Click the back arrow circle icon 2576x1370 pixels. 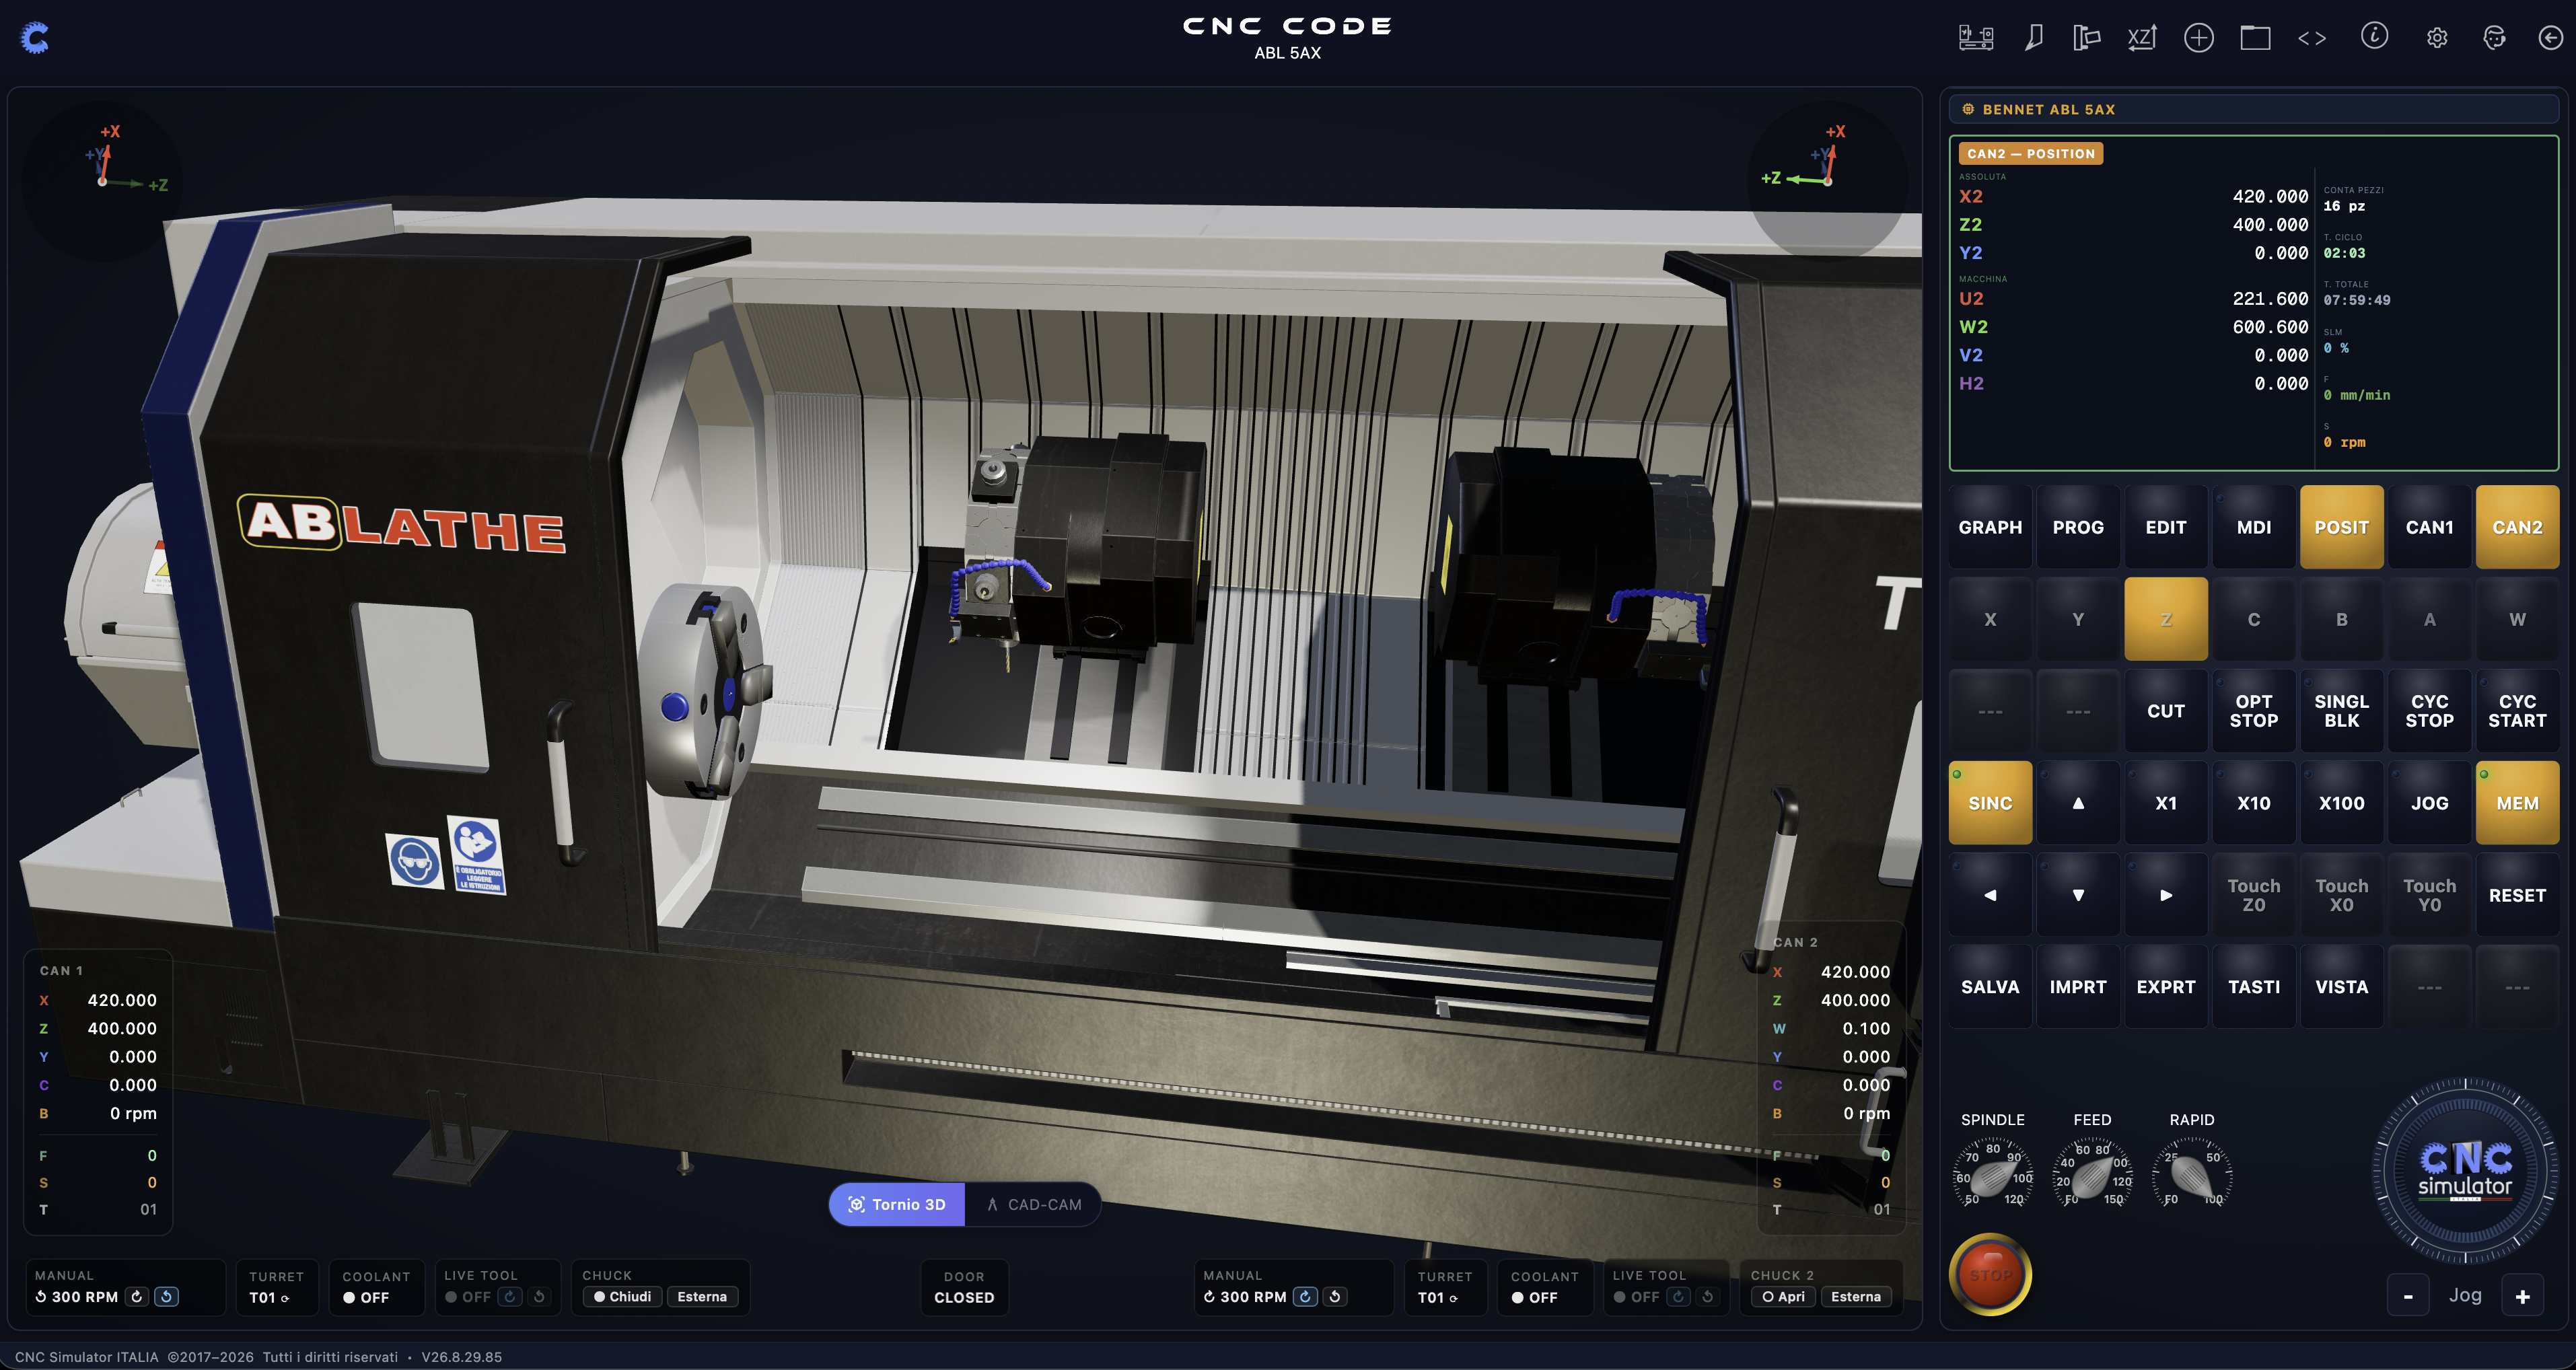pos(2550,38)
